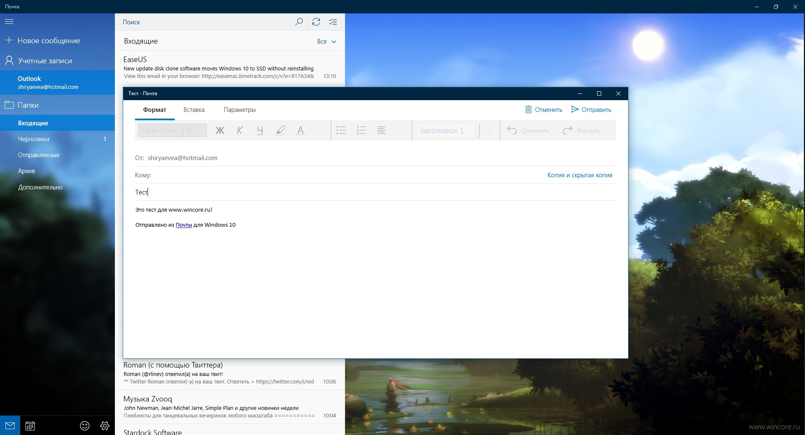Maximize the Тест - Почта compose window
The image size is (805, 435).
pos(599,93)
